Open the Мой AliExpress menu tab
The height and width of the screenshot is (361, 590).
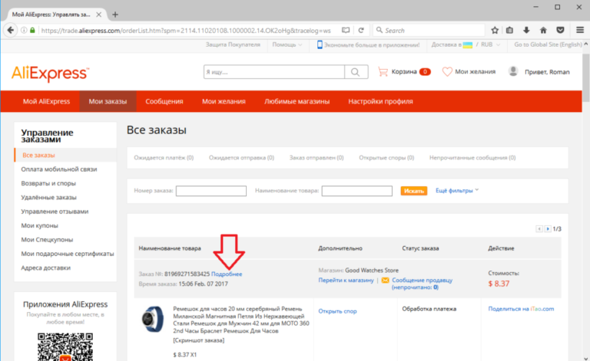point(46,101)
